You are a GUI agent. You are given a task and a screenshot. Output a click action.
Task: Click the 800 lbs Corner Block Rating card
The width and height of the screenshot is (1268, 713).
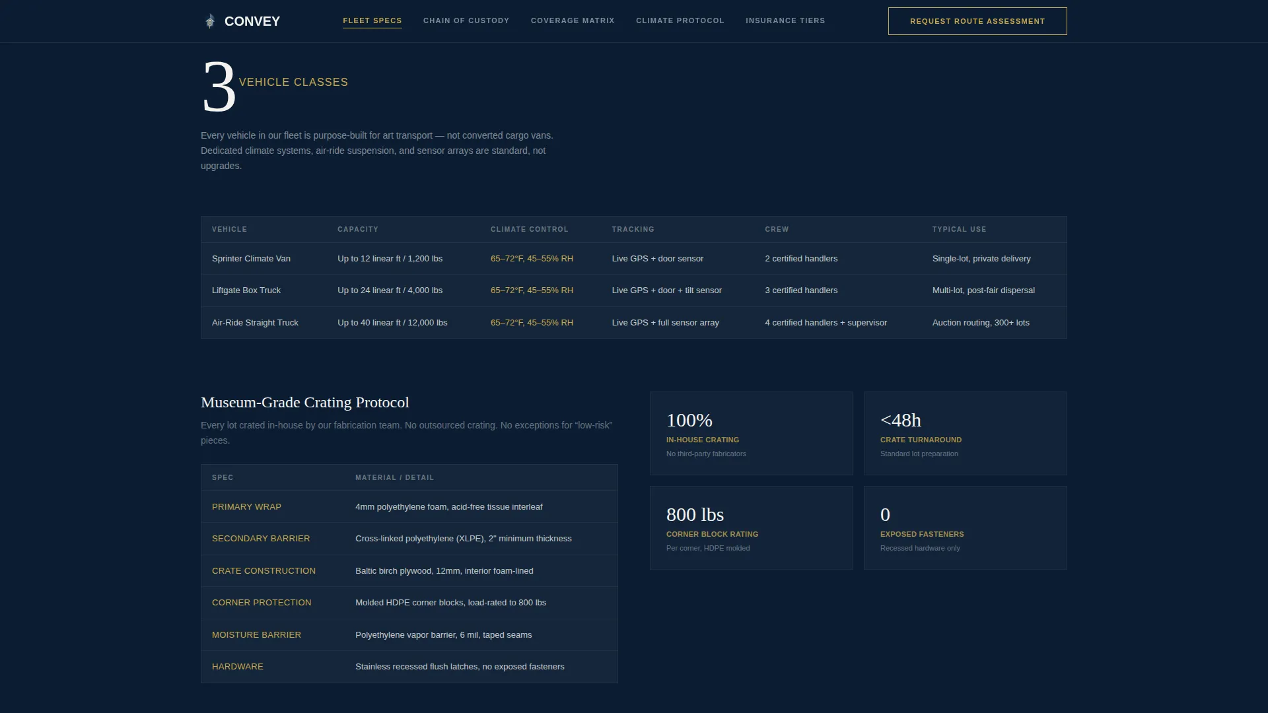[752, 527]
